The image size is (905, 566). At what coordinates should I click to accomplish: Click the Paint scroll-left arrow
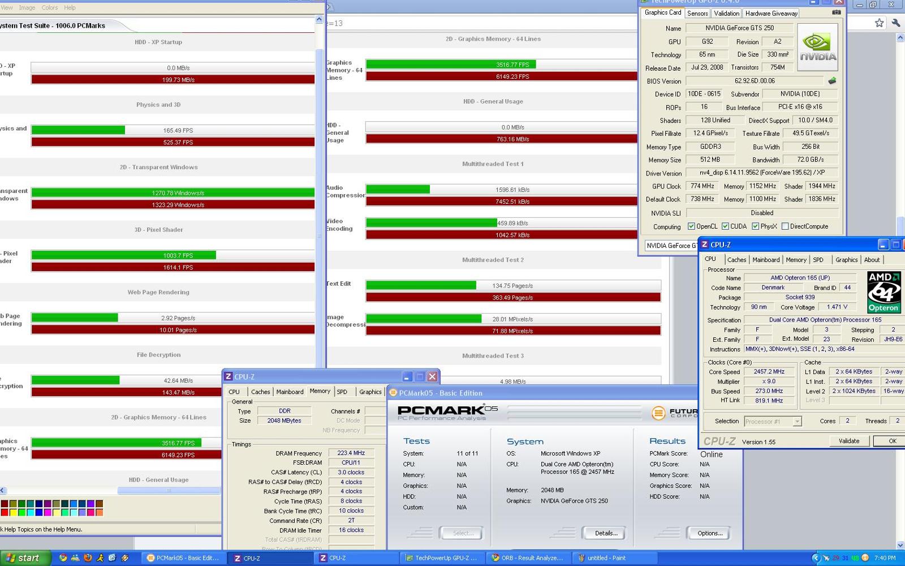3,491
